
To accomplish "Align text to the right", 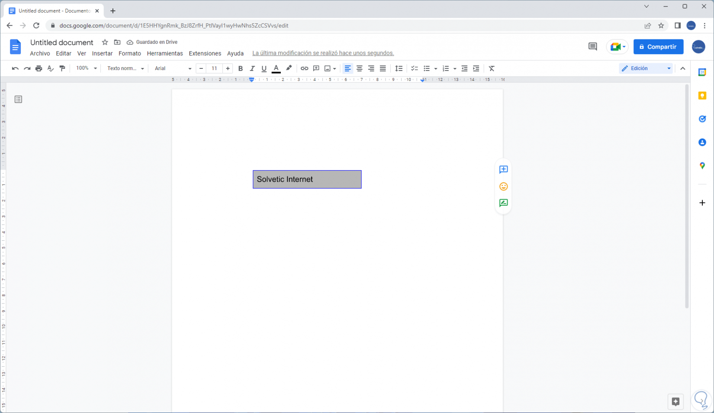I will click(x=371, y=68).
